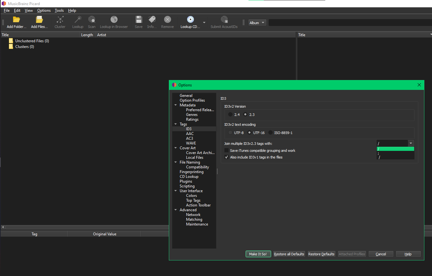Collapse the Metadata tree section
432x276 pixels.
176,105
